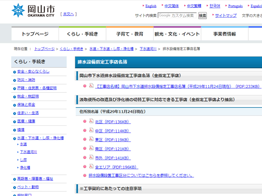Select the 子育て・教育 navigation tab
Image resolution: width=262 pixels, height=196 pixels.
click(130, 34)
